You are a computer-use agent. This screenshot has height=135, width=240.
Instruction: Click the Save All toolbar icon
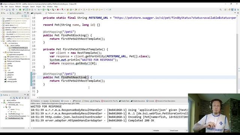click(10, 10)
